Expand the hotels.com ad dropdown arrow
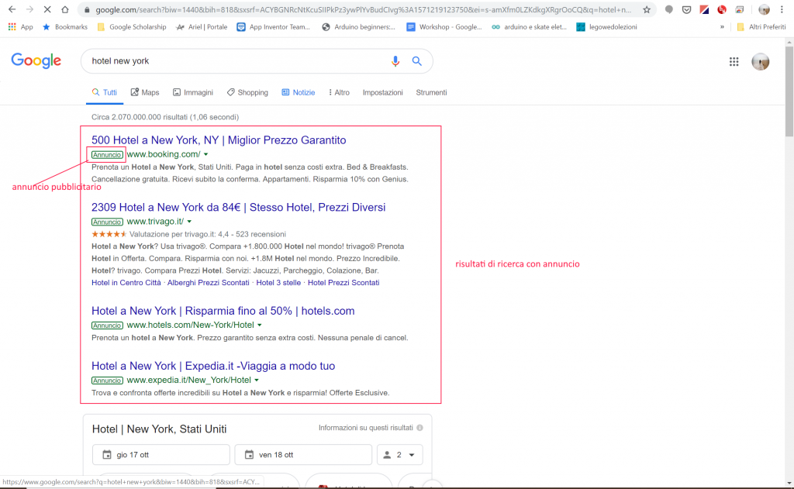The image size is (794, 489). click(260, 325)
